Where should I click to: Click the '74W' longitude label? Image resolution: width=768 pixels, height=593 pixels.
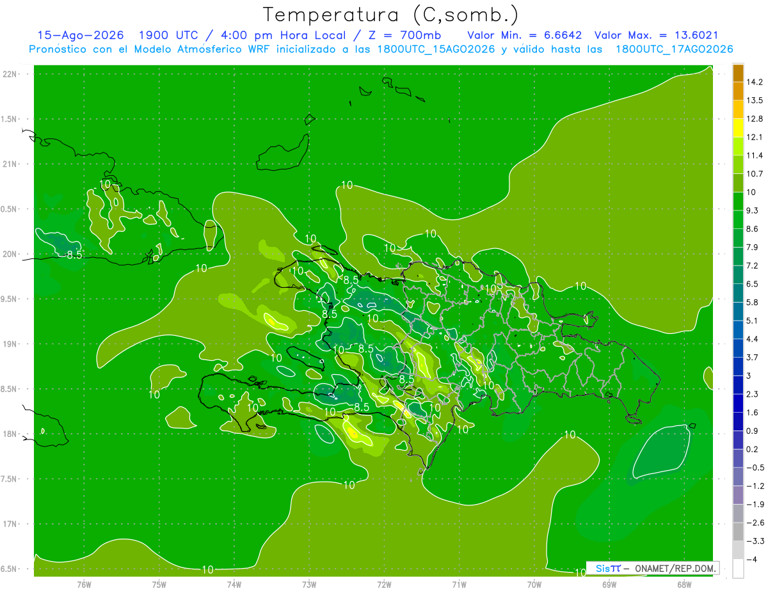234,585
